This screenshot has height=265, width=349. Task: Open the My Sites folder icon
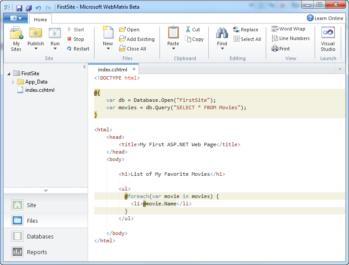pos(16,34)
